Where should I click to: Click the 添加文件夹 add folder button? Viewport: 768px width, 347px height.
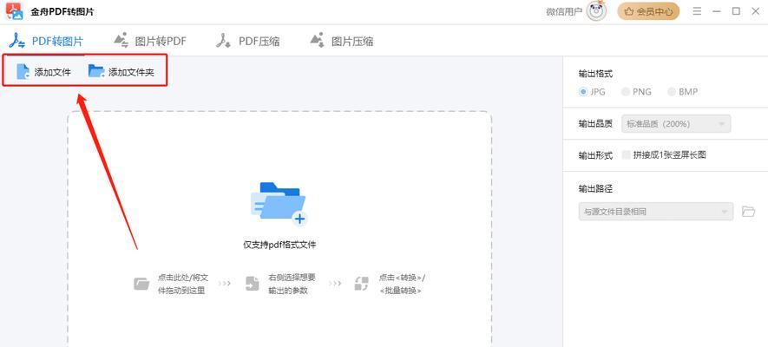[121, 72]
